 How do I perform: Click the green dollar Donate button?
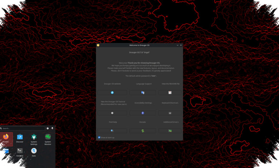(143, 131)
